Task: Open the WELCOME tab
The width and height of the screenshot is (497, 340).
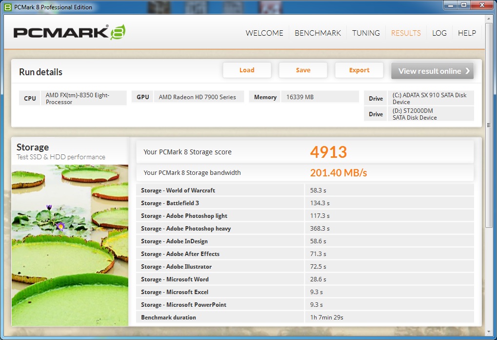Action: tap(264, 33)
